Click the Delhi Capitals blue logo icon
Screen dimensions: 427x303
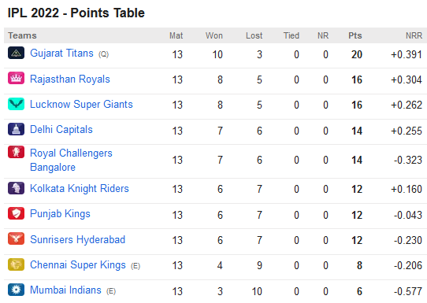(16, 129)
